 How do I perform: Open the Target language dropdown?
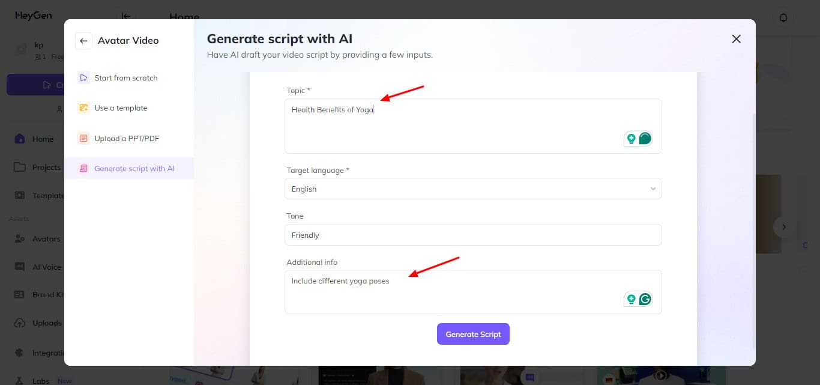click(x=472, y=189)
